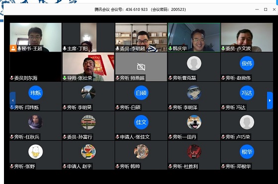Click the muted mic icon of 旁听-邓根华

(x=223, y=166)
